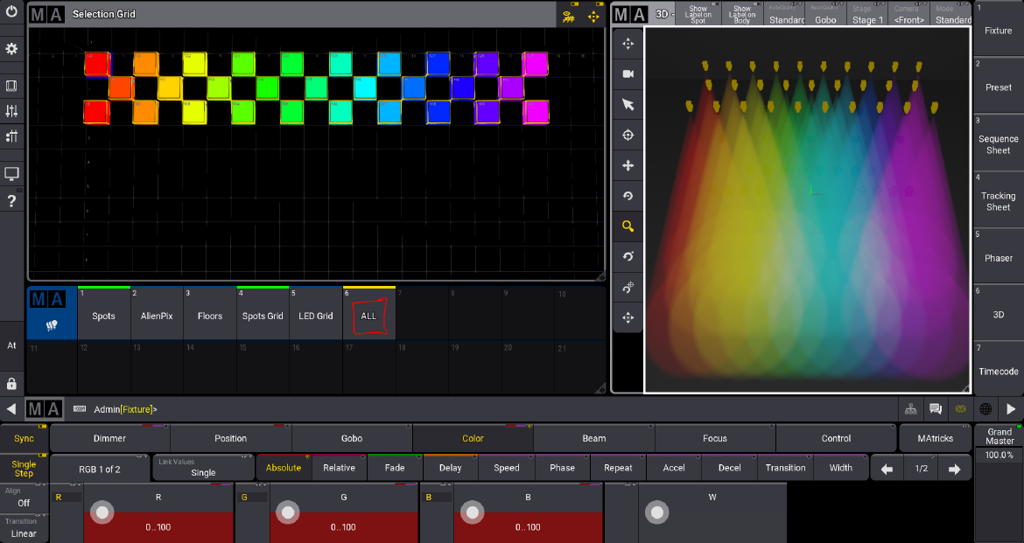This screenshot has height=543, width=1024.
Task: Click the lock icon in the left sidebar
Action: coord(11,384)
